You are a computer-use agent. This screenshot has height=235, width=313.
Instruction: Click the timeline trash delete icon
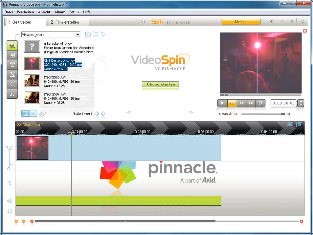click(299, 125)
